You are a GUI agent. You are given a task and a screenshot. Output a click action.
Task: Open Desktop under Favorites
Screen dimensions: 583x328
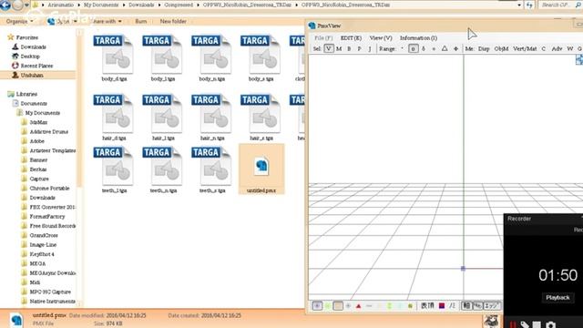click(x=30, y=56)
